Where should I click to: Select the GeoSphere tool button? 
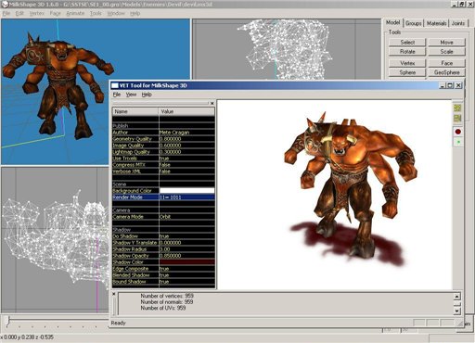click(x=446, y=72)
